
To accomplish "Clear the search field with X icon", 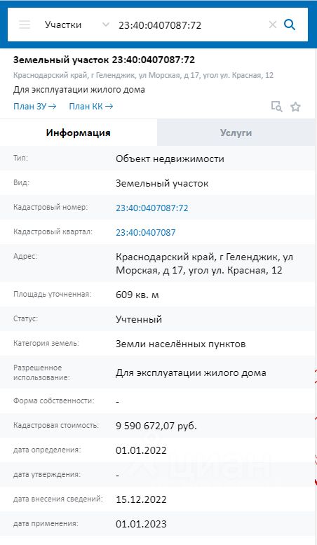I will point(273,25).
